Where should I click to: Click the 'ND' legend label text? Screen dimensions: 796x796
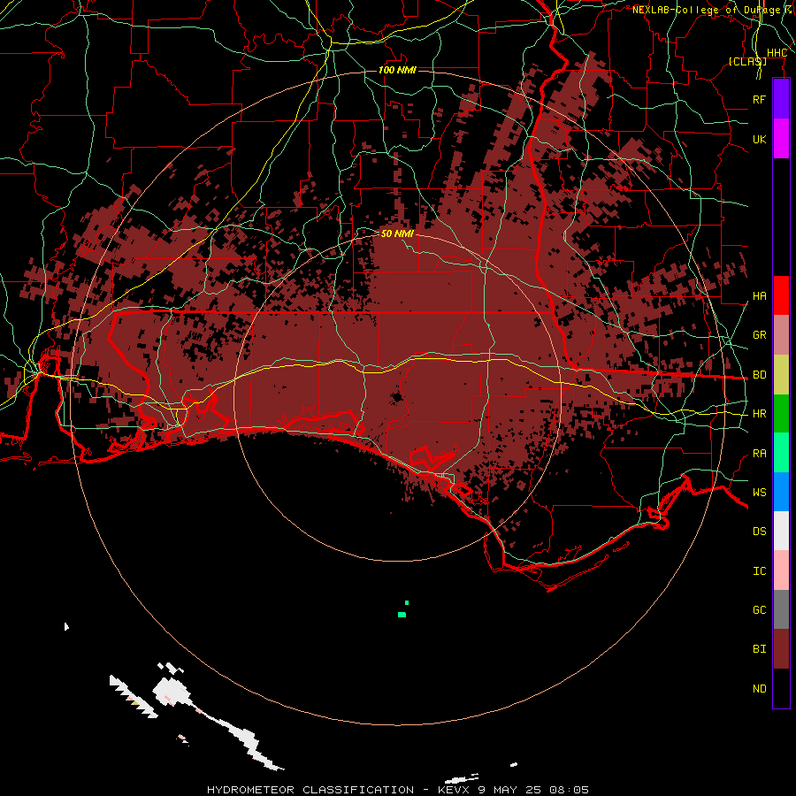pos(759,689)
